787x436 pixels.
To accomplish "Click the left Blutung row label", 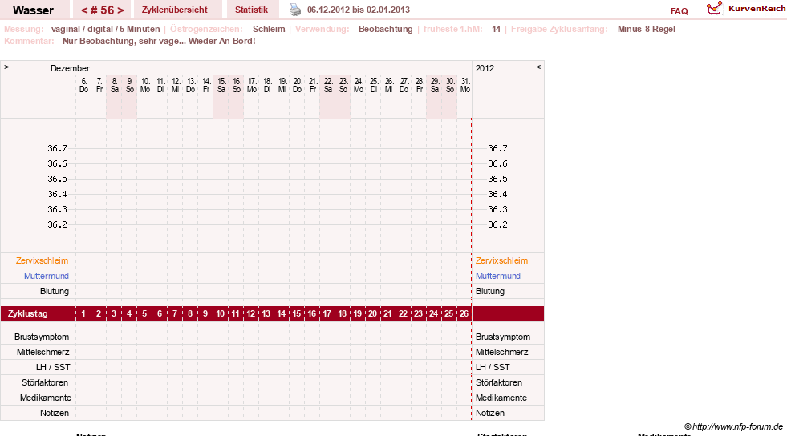I will pyautogui.click(x=55, y=291).
